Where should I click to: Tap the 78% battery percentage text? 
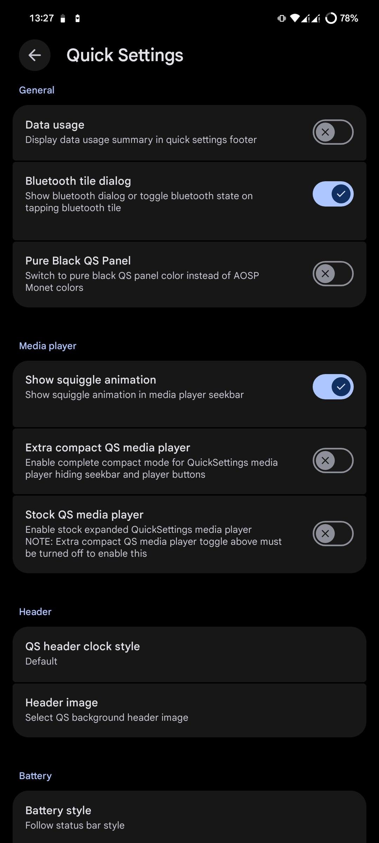pyautogui.click(x=349, y=18)
